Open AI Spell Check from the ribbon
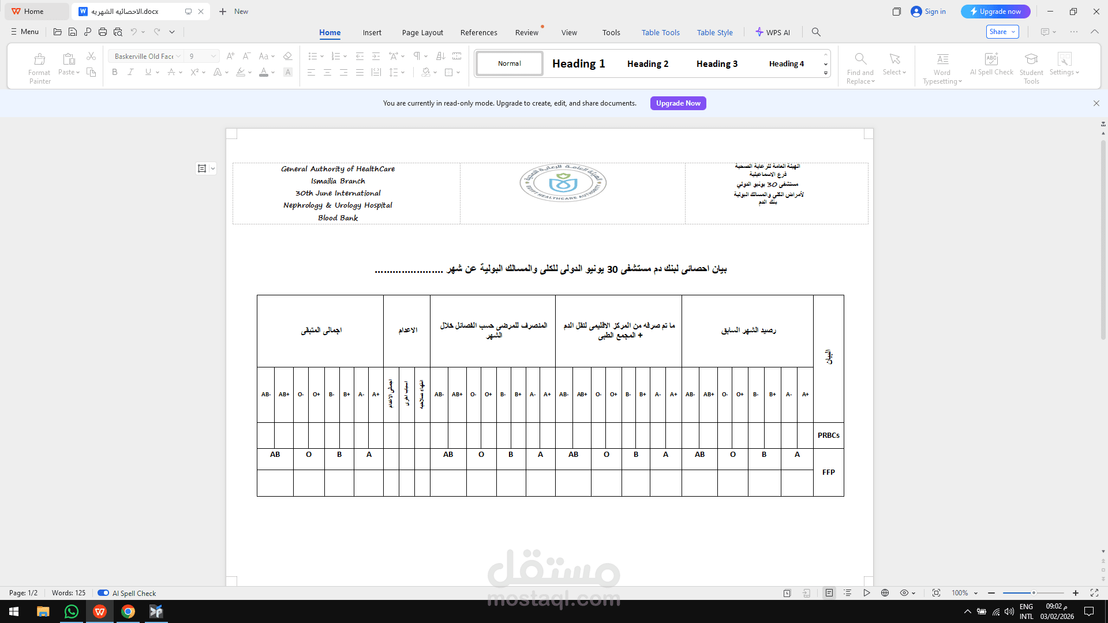The image size is (1108, 623). pos(991,65)
